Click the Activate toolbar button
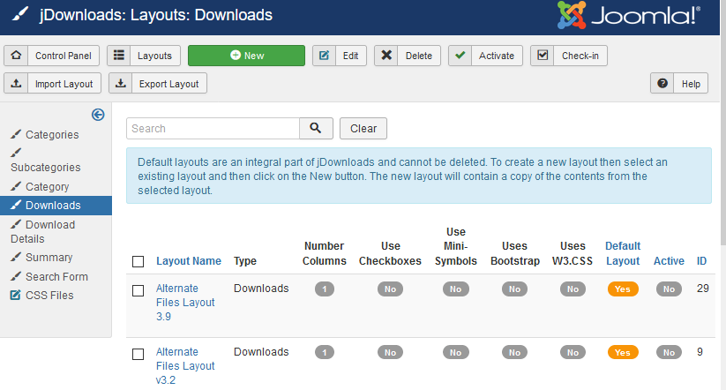 tap(485, 56)
